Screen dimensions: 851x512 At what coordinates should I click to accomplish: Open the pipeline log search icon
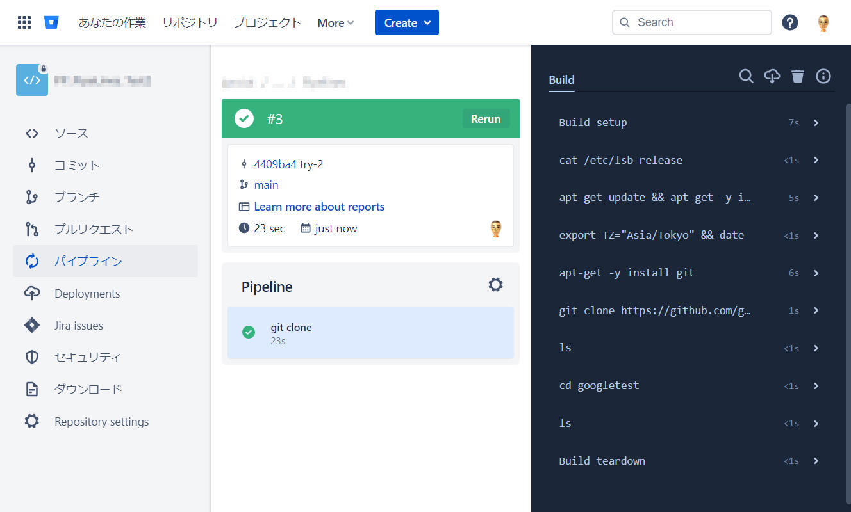[x=746, y=76]
